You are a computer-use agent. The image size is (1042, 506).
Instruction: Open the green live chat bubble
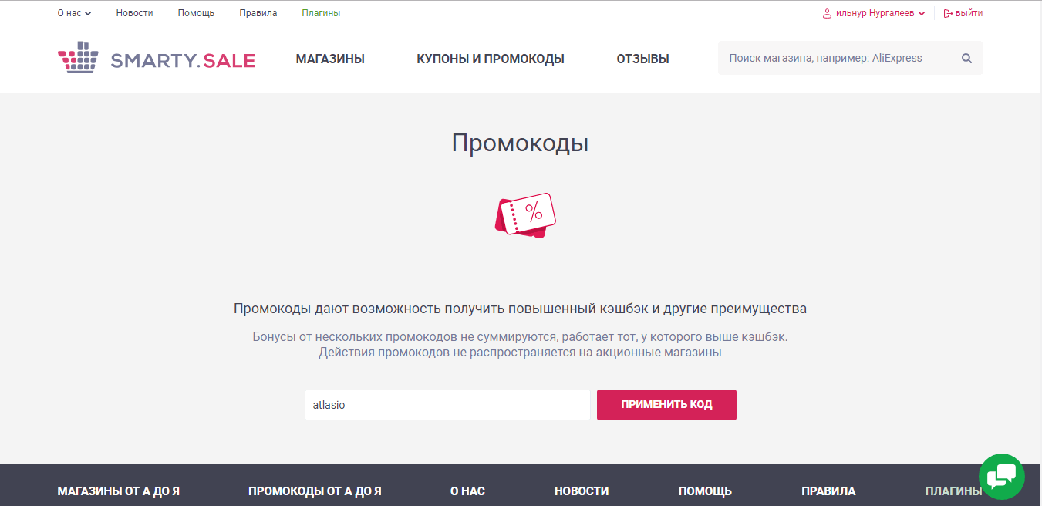pyautogui.click(x=1001, y=476)
